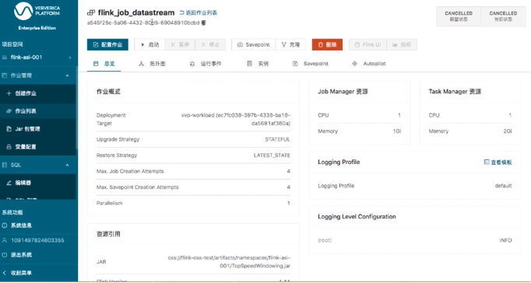The height and width of the screenshot is (283, 531).
Task: Collapse the SQL menu section
Action: point(67,165)
